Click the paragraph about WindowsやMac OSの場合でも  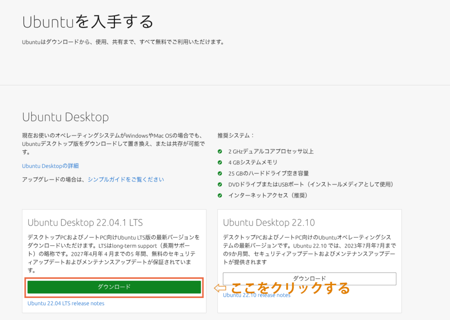click(113, 143)
